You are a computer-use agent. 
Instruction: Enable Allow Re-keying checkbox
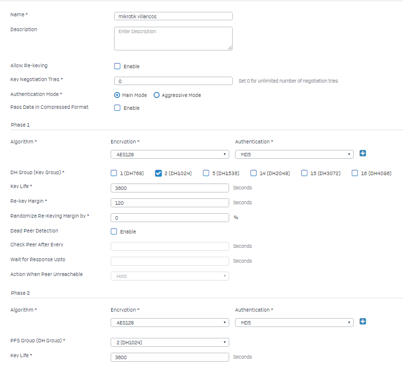[117, 66]
